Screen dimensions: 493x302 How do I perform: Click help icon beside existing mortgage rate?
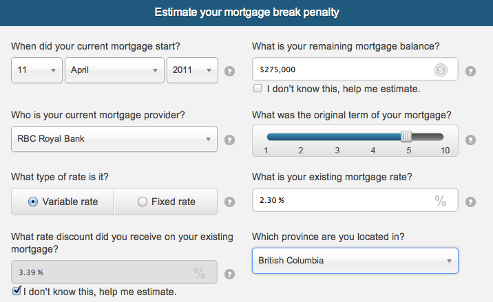tap(470, 202)
